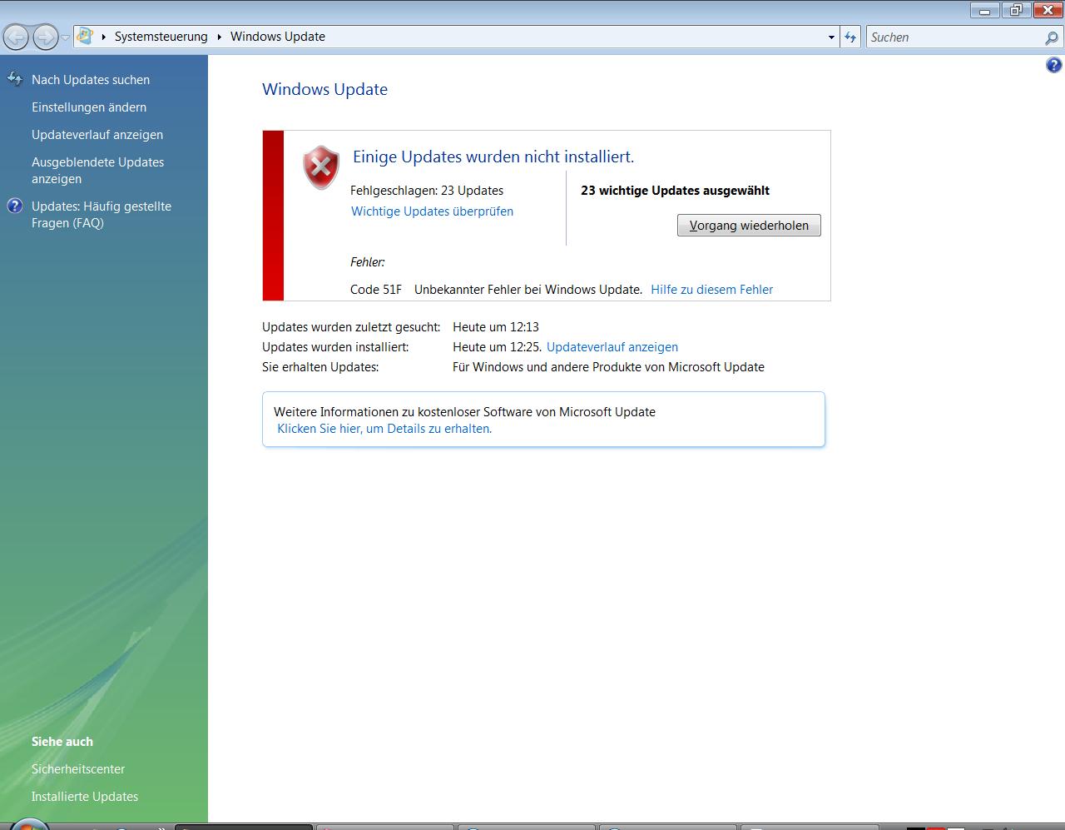
Task: Open Updateverlauf anzeigen in the left sidebar
Action: [97, 135]
